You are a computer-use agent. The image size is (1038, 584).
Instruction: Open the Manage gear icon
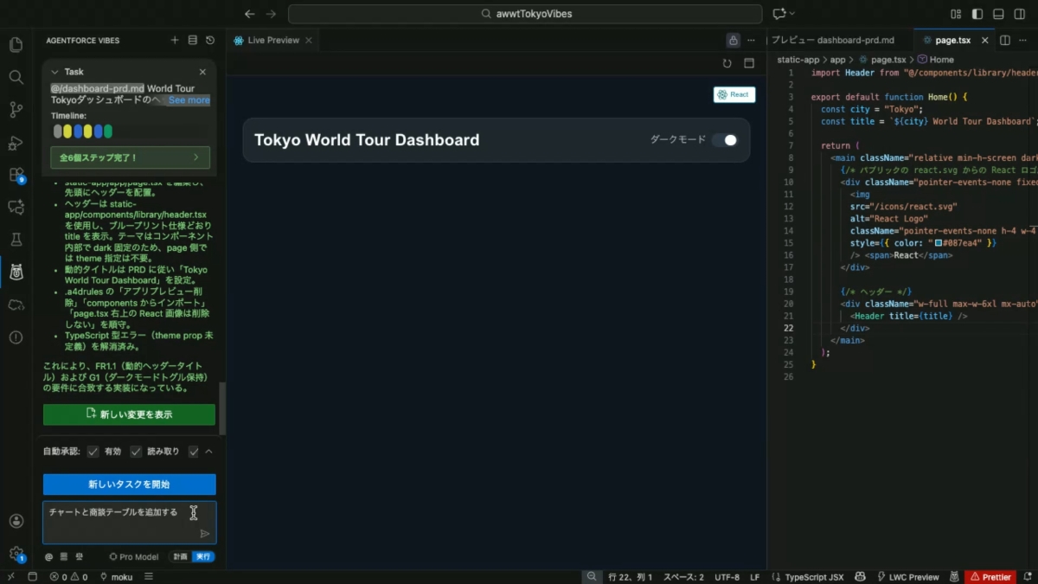16,554
